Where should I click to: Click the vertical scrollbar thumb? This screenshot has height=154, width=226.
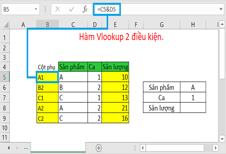pos(222,53)
